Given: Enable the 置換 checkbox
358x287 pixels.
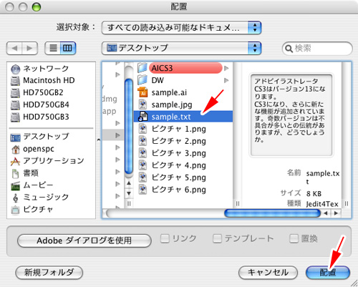Looking at the screenshot, I should click(294, 238).
